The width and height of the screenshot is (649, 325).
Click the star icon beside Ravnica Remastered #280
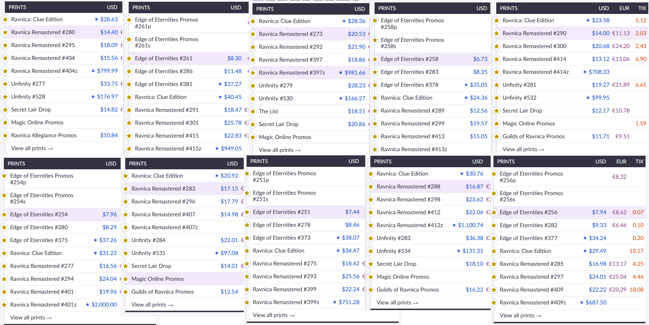click(5, 32)
